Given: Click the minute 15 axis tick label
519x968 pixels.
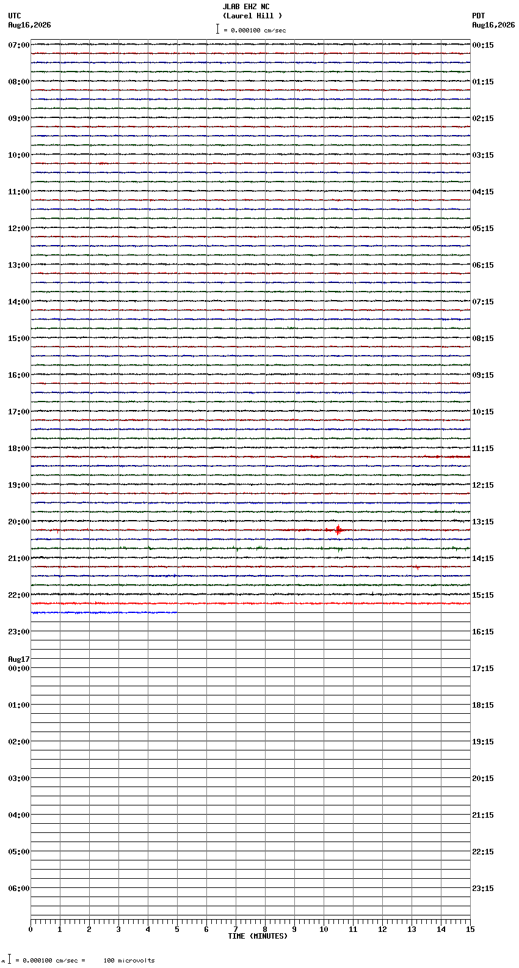Looking at the screenshot, I should 470,930.
